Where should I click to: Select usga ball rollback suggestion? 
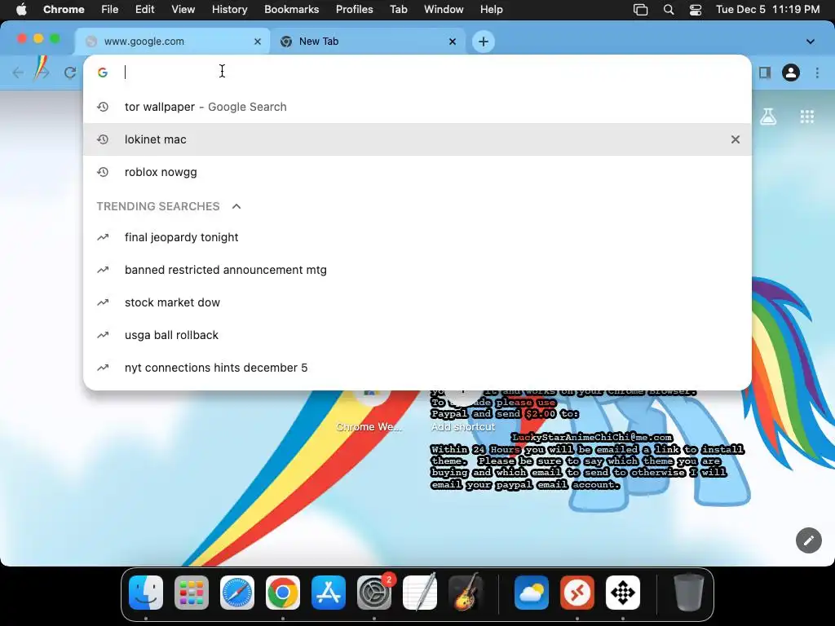(417, 335)
